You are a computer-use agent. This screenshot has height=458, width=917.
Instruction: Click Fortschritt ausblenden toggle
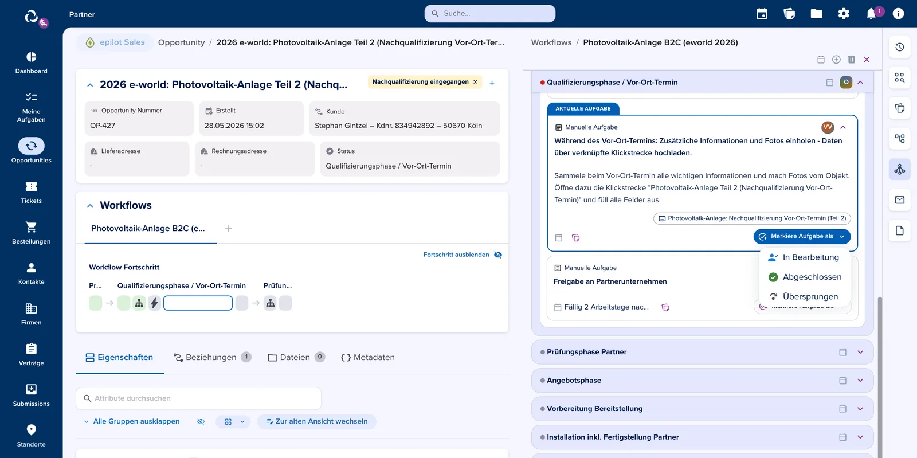pos(463,255)
